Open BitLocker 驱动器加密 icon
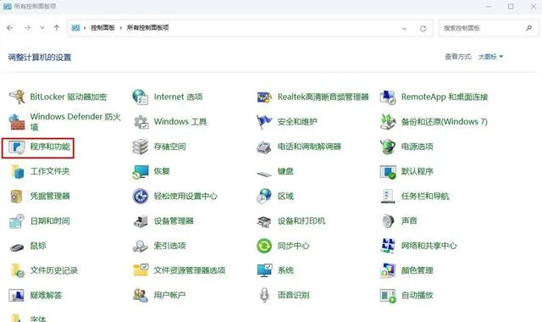This screenshot has width=542, height=322. 17,97
